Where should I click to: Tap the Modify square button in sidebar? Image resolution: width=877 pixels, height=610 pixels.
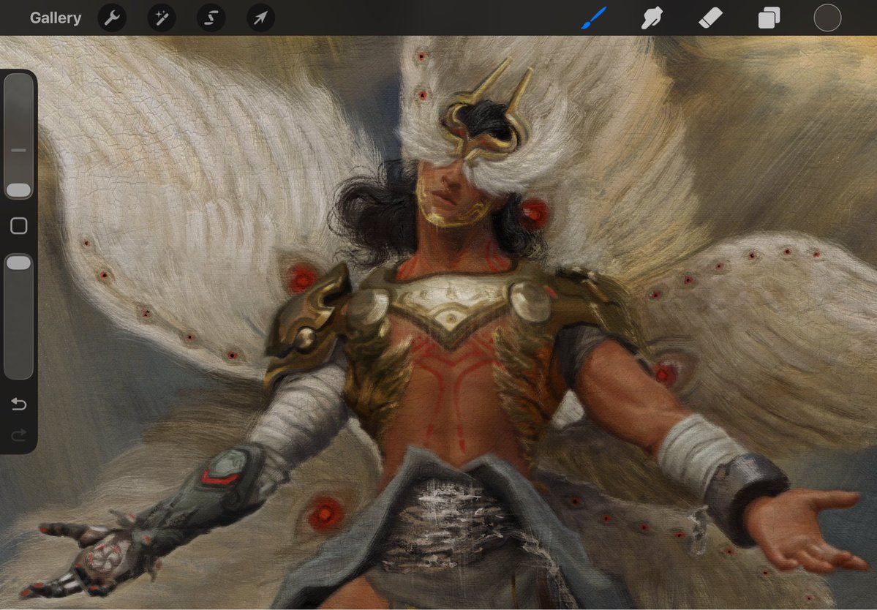(18, 226)
